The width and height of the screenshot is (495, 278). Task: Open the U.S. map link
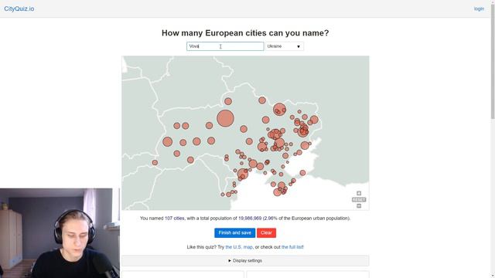point(239,247)
